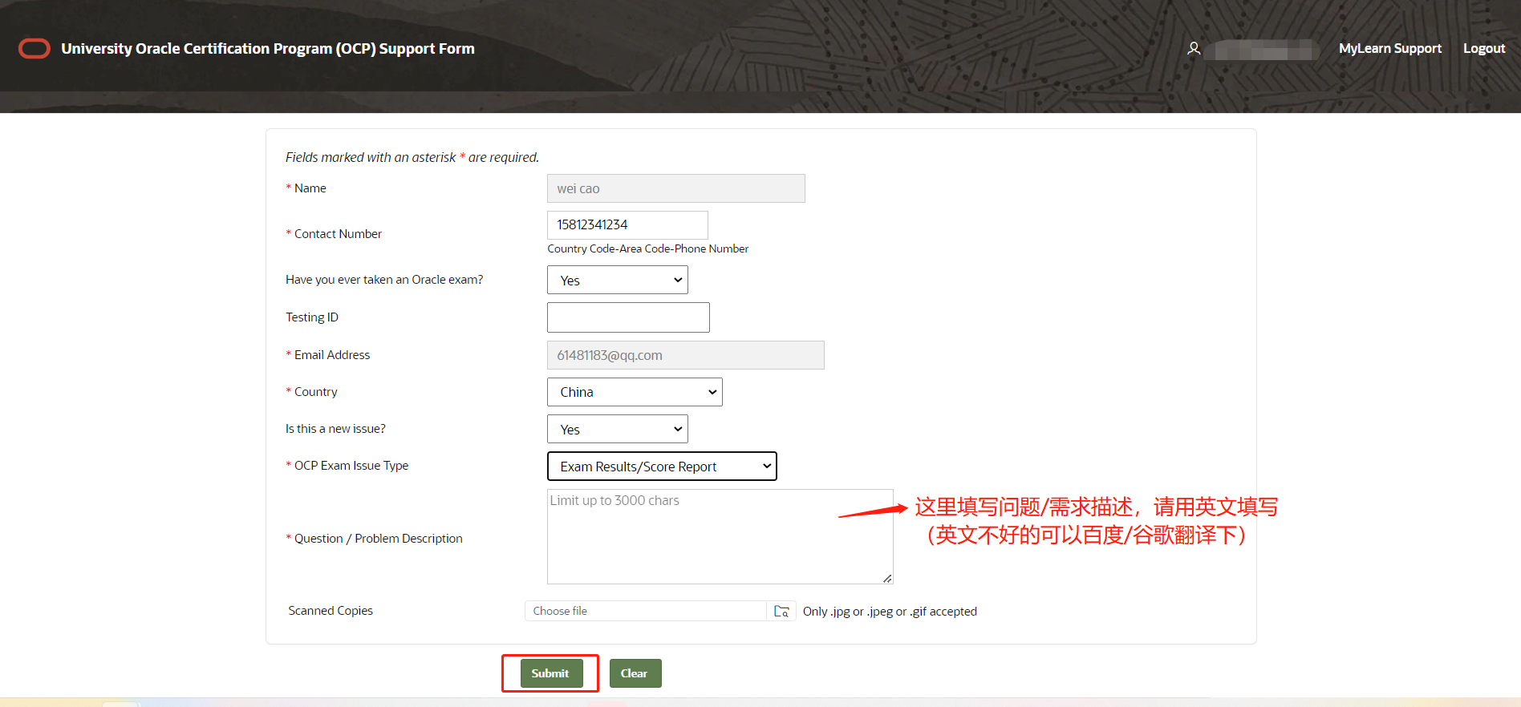The height and width of the screenshot is (707, 1521).
Task: Click the Problem Description text area
Action: click(720, 536)
